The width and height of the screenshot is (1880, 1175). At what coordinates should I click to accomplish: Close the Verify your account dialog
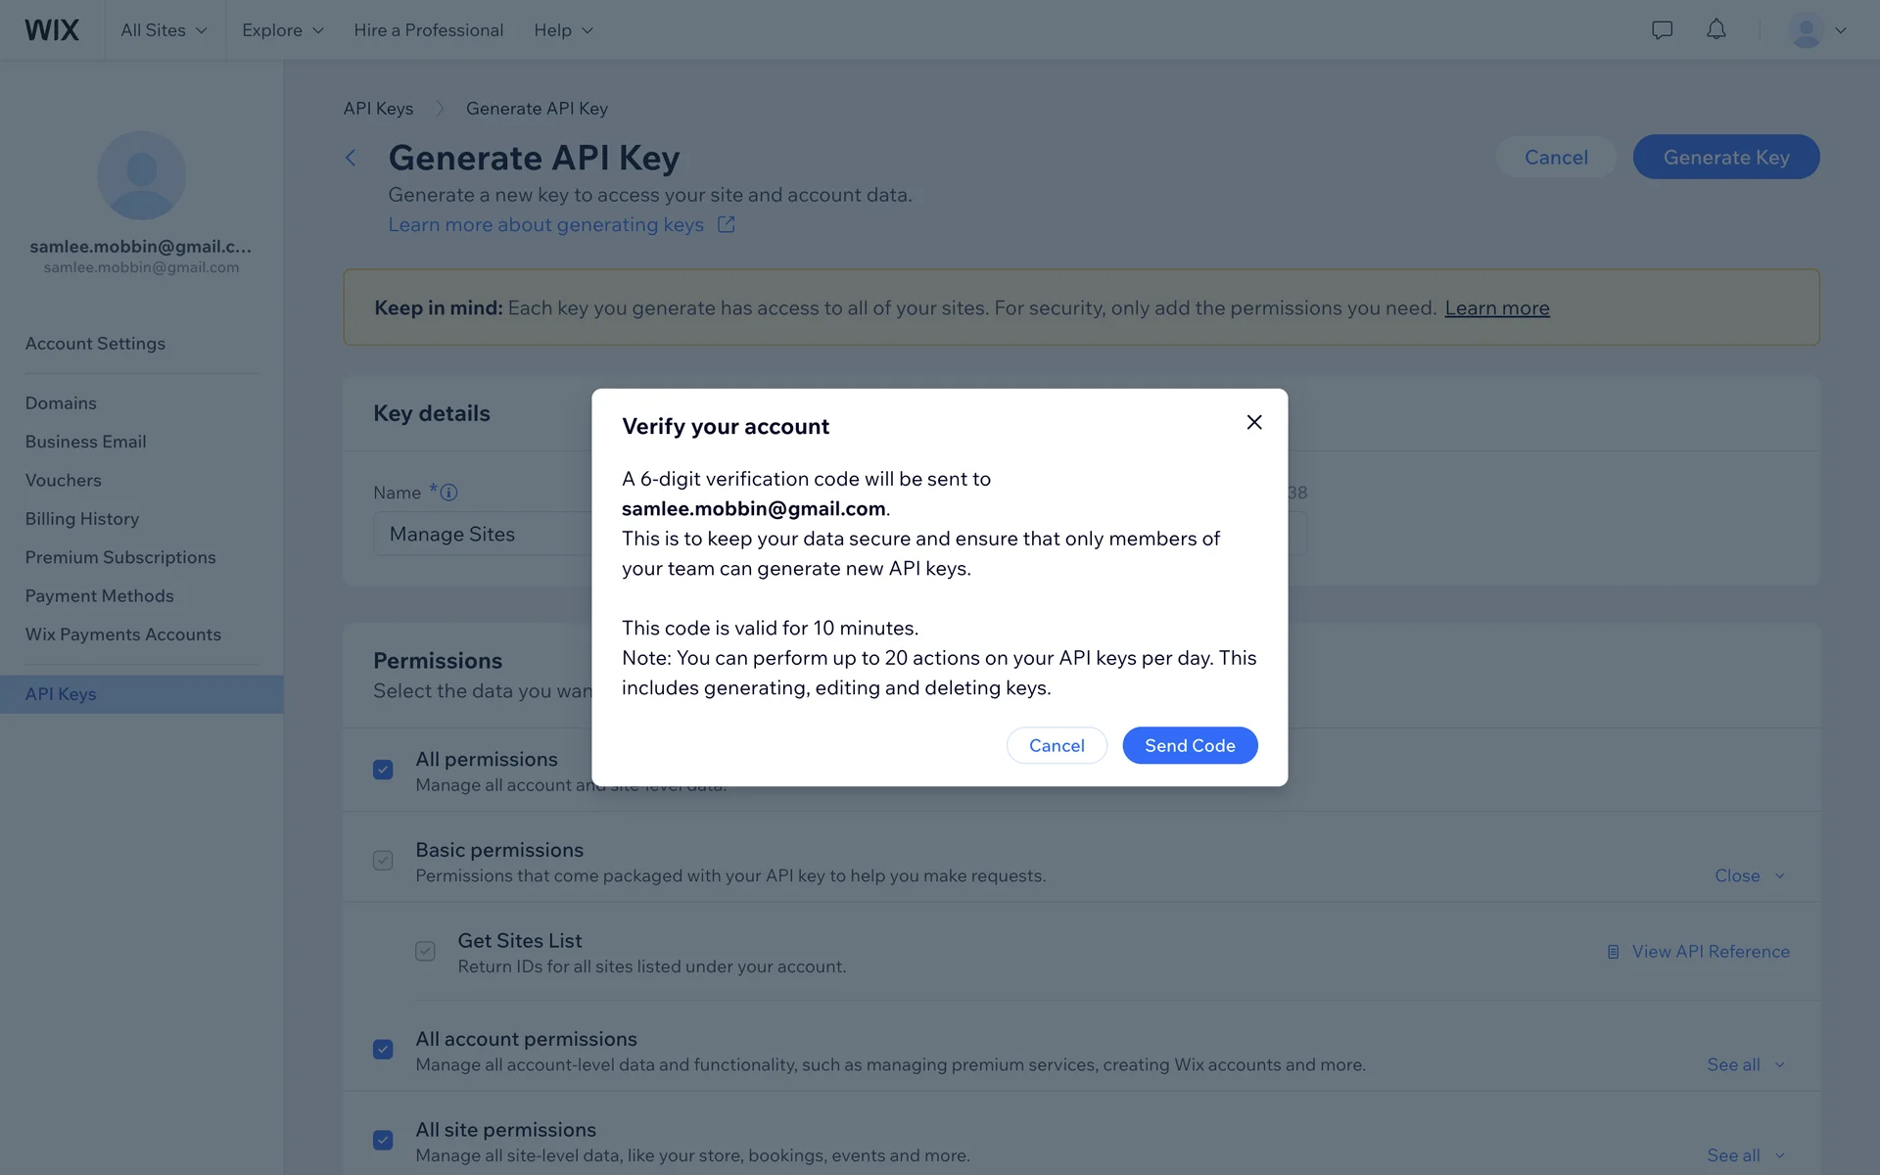coord(1253,422)
